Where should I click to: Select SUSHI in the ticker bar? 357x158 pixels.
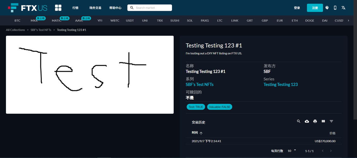tap(175, 21)
